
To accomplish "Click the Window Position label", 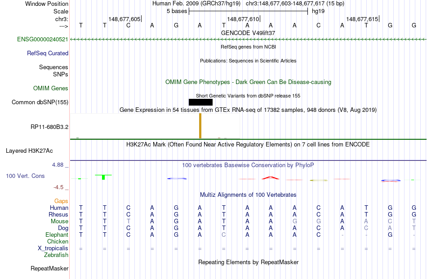I will (x=47, y=4).
